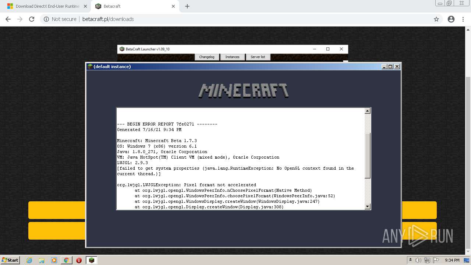Launch Internet Explorer from taskbar
Screen dimensions: 471x265
29,260
